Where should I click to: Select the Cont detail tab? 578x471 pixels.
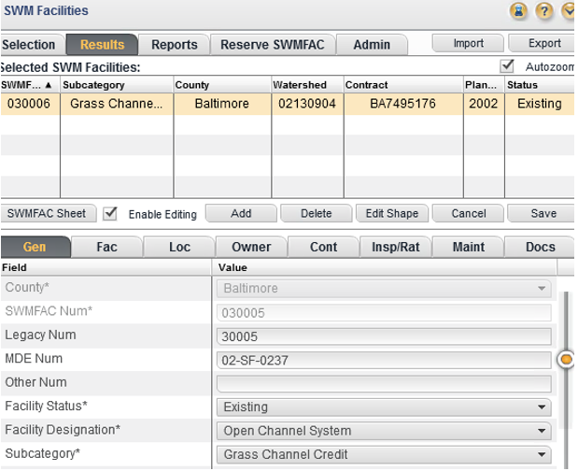coord(323,247)
